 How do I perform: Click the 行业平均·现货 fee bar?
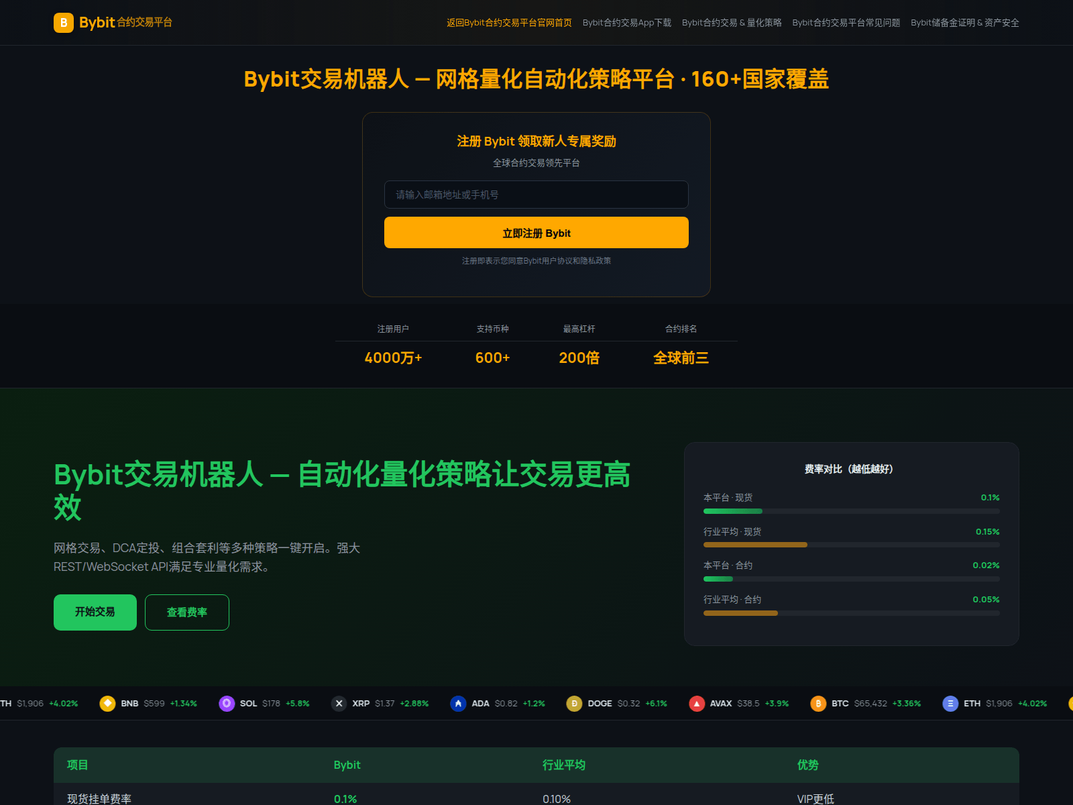coord(852,545)
